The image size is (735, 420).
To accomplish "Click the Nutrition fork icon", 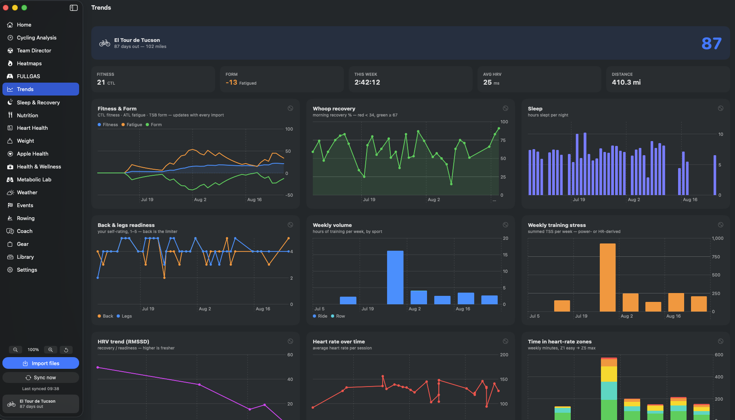I will [x=10, y=115].
